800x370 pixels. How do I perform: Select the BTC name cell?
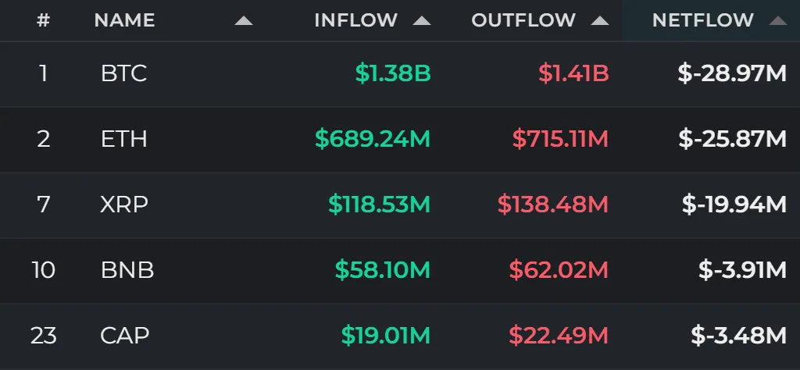pos(124,73)
